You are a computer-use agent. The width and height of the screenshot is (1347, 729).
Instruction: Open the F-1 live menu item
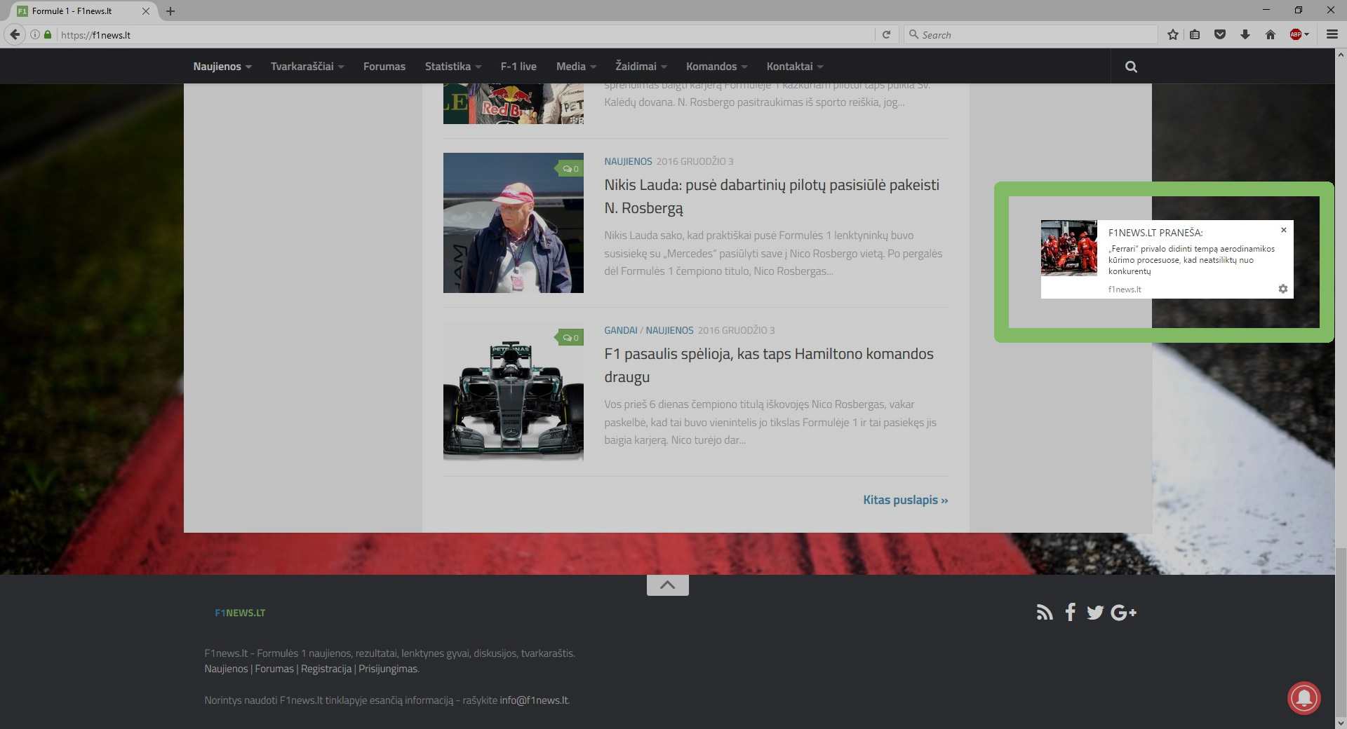(518, 67)
